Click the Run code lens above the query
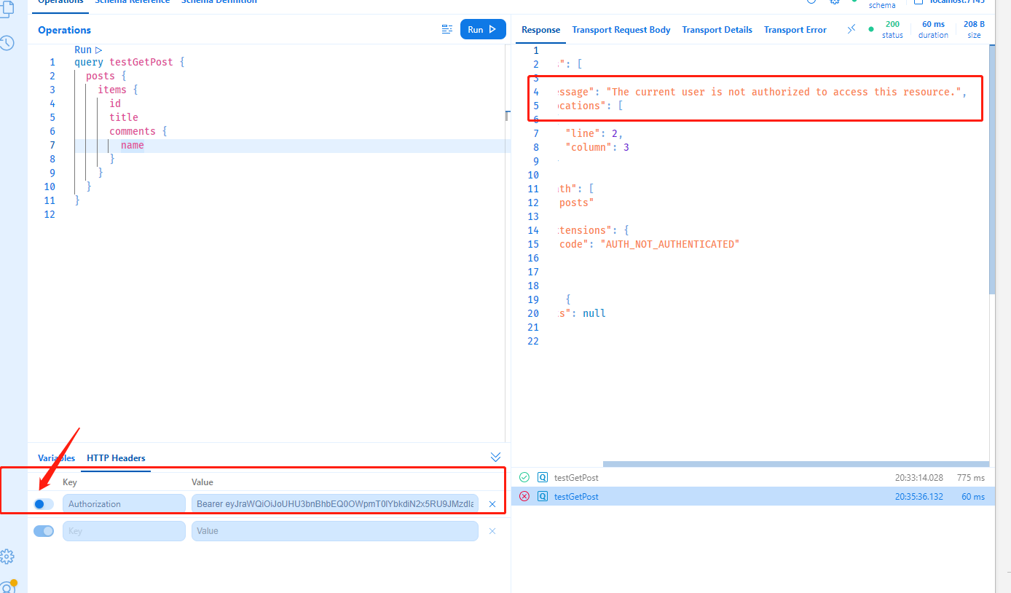This screenshot has width=1011, height=593. (88, 50)
